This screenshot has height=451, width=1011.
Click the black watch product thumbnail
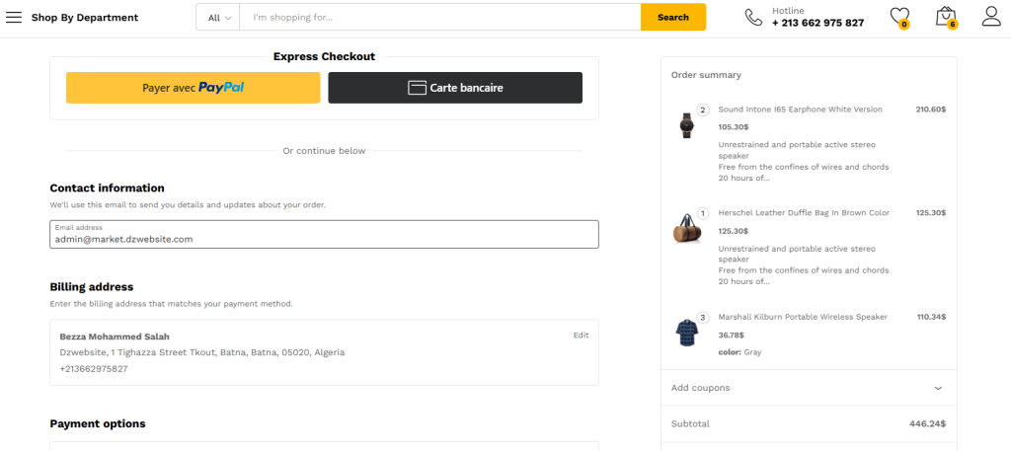tap(686, 125)
